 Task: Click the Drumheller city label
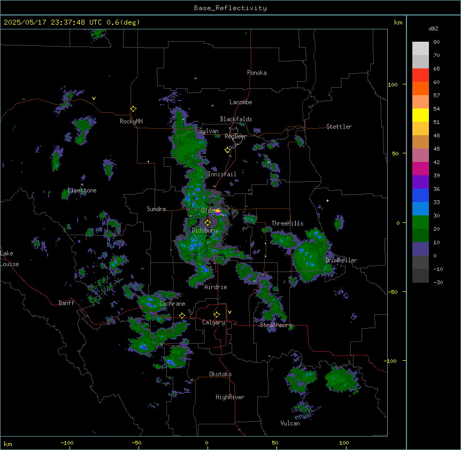pos(341,260)
